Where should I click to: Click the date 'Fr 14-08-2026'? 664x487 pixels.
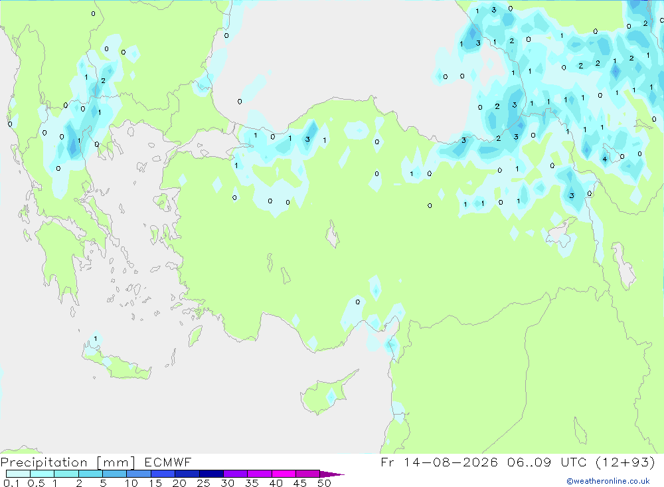440,462
